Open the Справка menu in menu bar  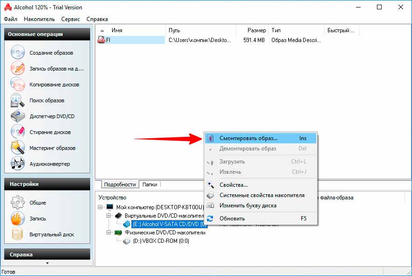[x=97, y=19]
